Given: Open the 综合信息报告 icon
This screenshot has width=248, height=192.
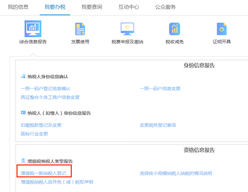Looking at the screenshot, I should (33, 29).
